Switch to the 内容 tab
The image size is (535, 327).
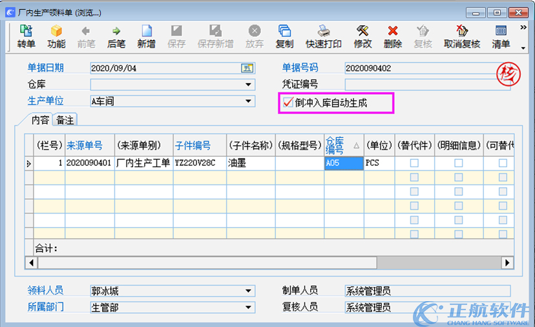(x=40, y=120)
